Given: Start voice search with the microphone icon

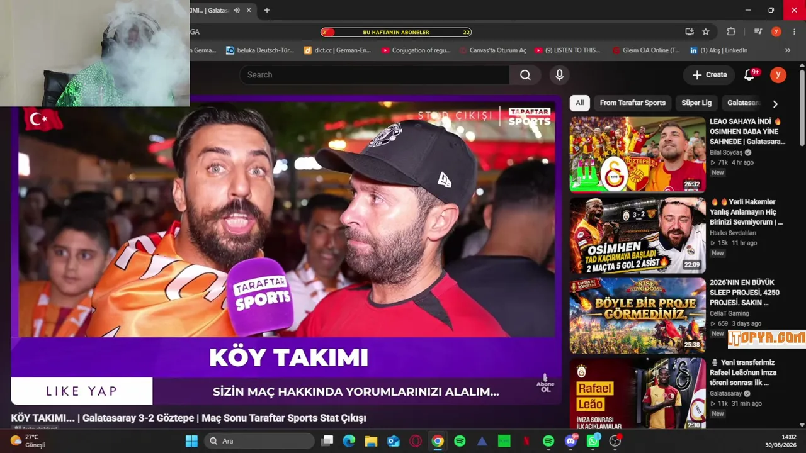Looking at the screenshot, I should (559, 75).
